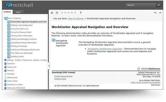Click the search magnifier button
Image resolution: width=166 pixels, height=102 pixels.
click(159, 5)
